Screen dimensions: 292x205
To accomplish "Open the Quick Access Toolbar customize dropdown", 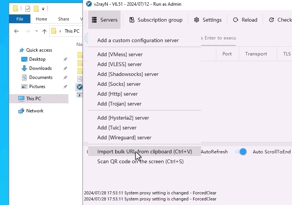I will 43,9.
